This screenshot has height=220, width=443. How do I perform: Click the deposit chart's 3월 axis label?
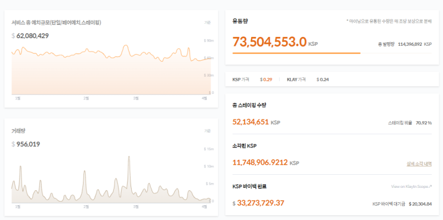pos(135,98)
